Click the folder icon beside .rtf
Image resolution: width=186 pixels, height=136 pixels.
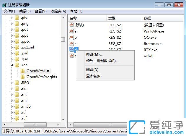tap(17, 112)
